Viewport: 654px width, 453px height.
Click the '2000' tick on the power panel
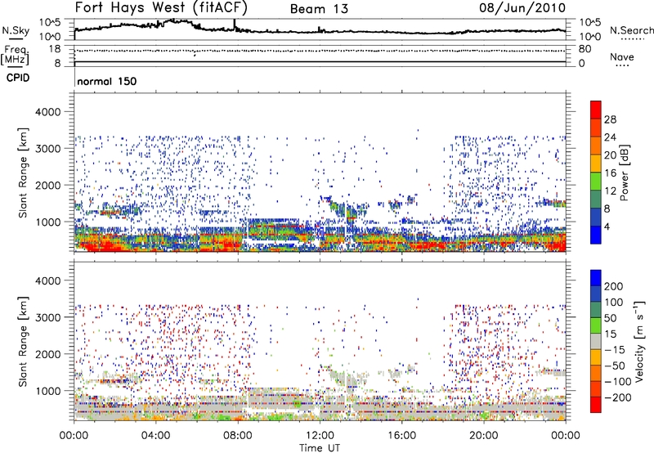[x=47, y=185]
